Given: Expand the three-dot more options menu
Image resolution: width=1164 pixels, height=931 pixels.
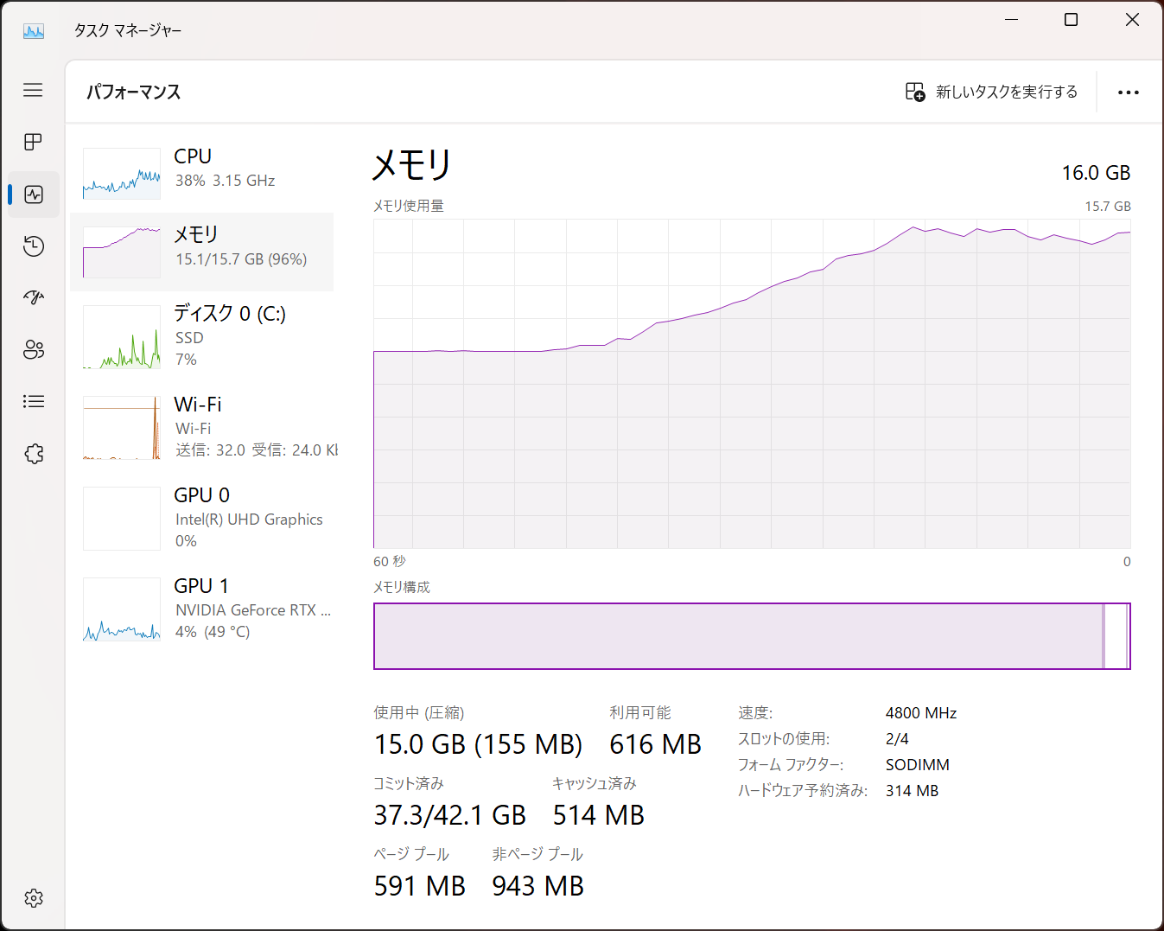Looking at the screenshot, I should (1128, 92).
